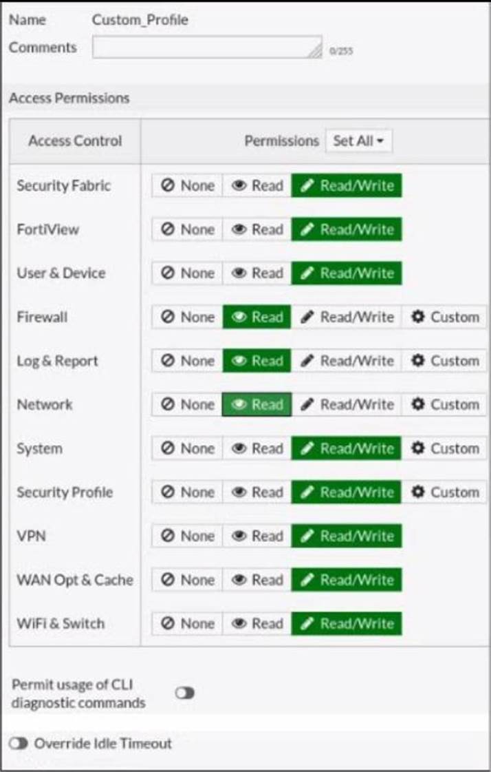Select Read/Write for Log & Report

click(347, 361)
